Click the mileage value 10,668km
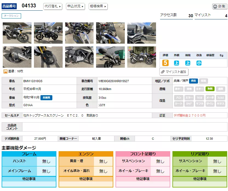228x191 pixels. pos(105,89)
